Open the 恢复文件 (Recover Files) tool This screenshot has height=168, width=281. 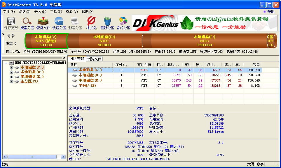pyautogui.click(x=43, y=23)
